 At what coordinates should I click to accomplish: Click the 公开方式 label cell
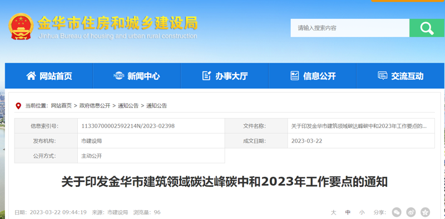click(x=46, y=156)
